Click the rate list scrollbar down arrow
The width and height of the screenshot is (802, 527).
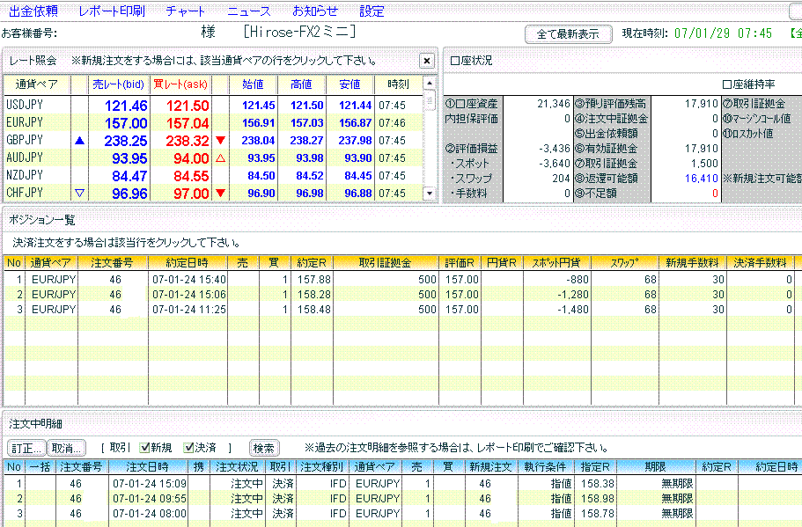pyautogui.click(x=430, y=194)
